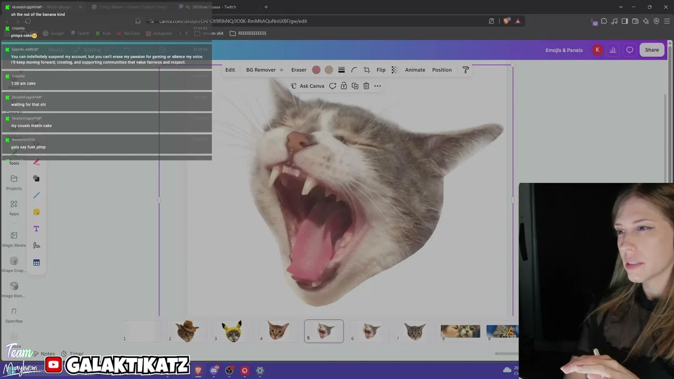Viewport: 674px width, 379px height.
Task: Delete the image with trash icon
Action: coord(366,86)
